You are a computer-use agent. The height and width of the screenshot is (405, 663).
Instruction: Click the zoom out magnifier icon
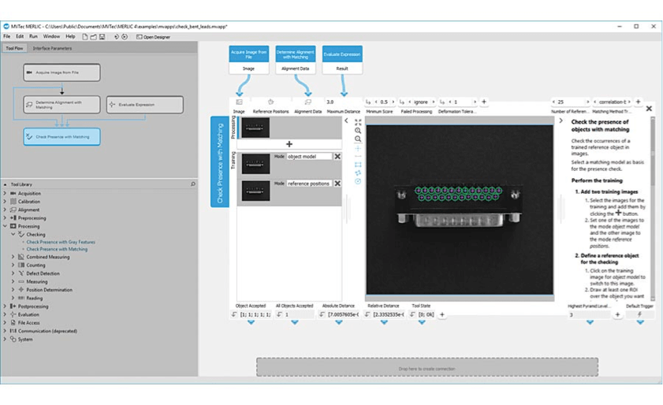pyautogui.click(x=358, y=139)
